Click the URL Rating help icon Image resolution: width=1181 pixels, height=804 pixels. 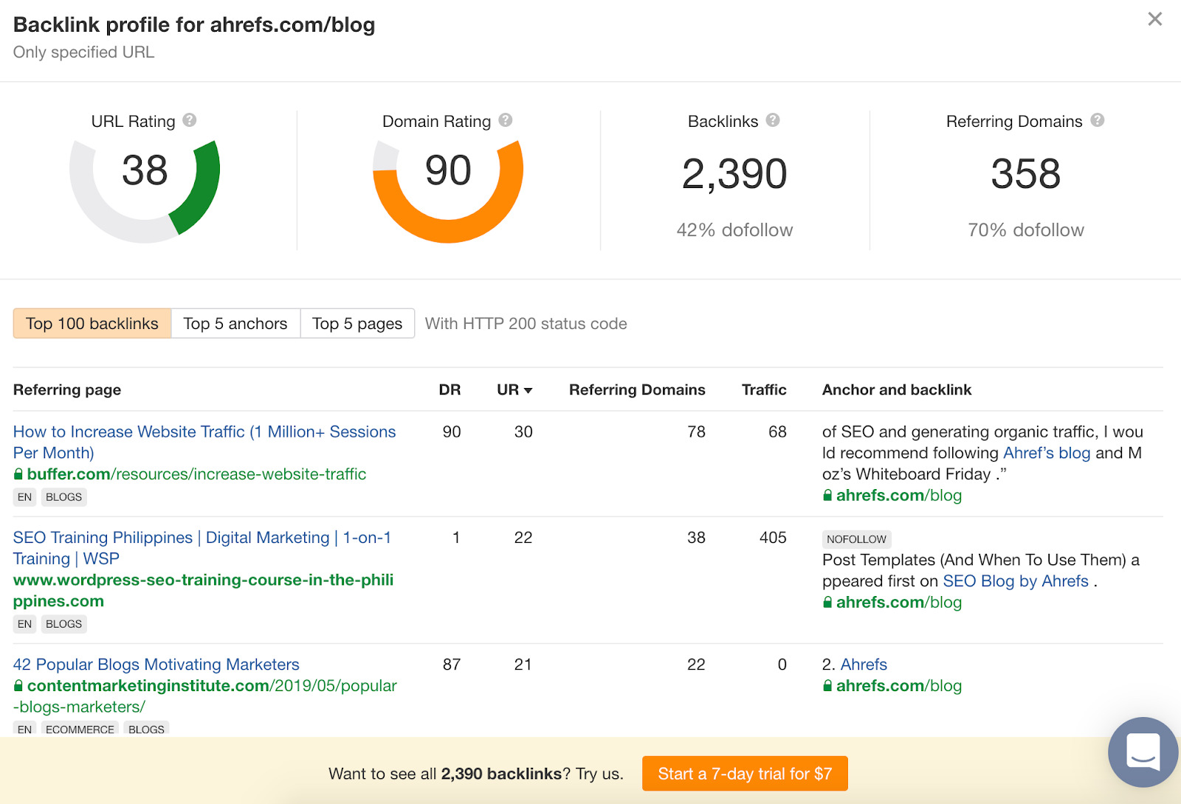click(190, 120)
